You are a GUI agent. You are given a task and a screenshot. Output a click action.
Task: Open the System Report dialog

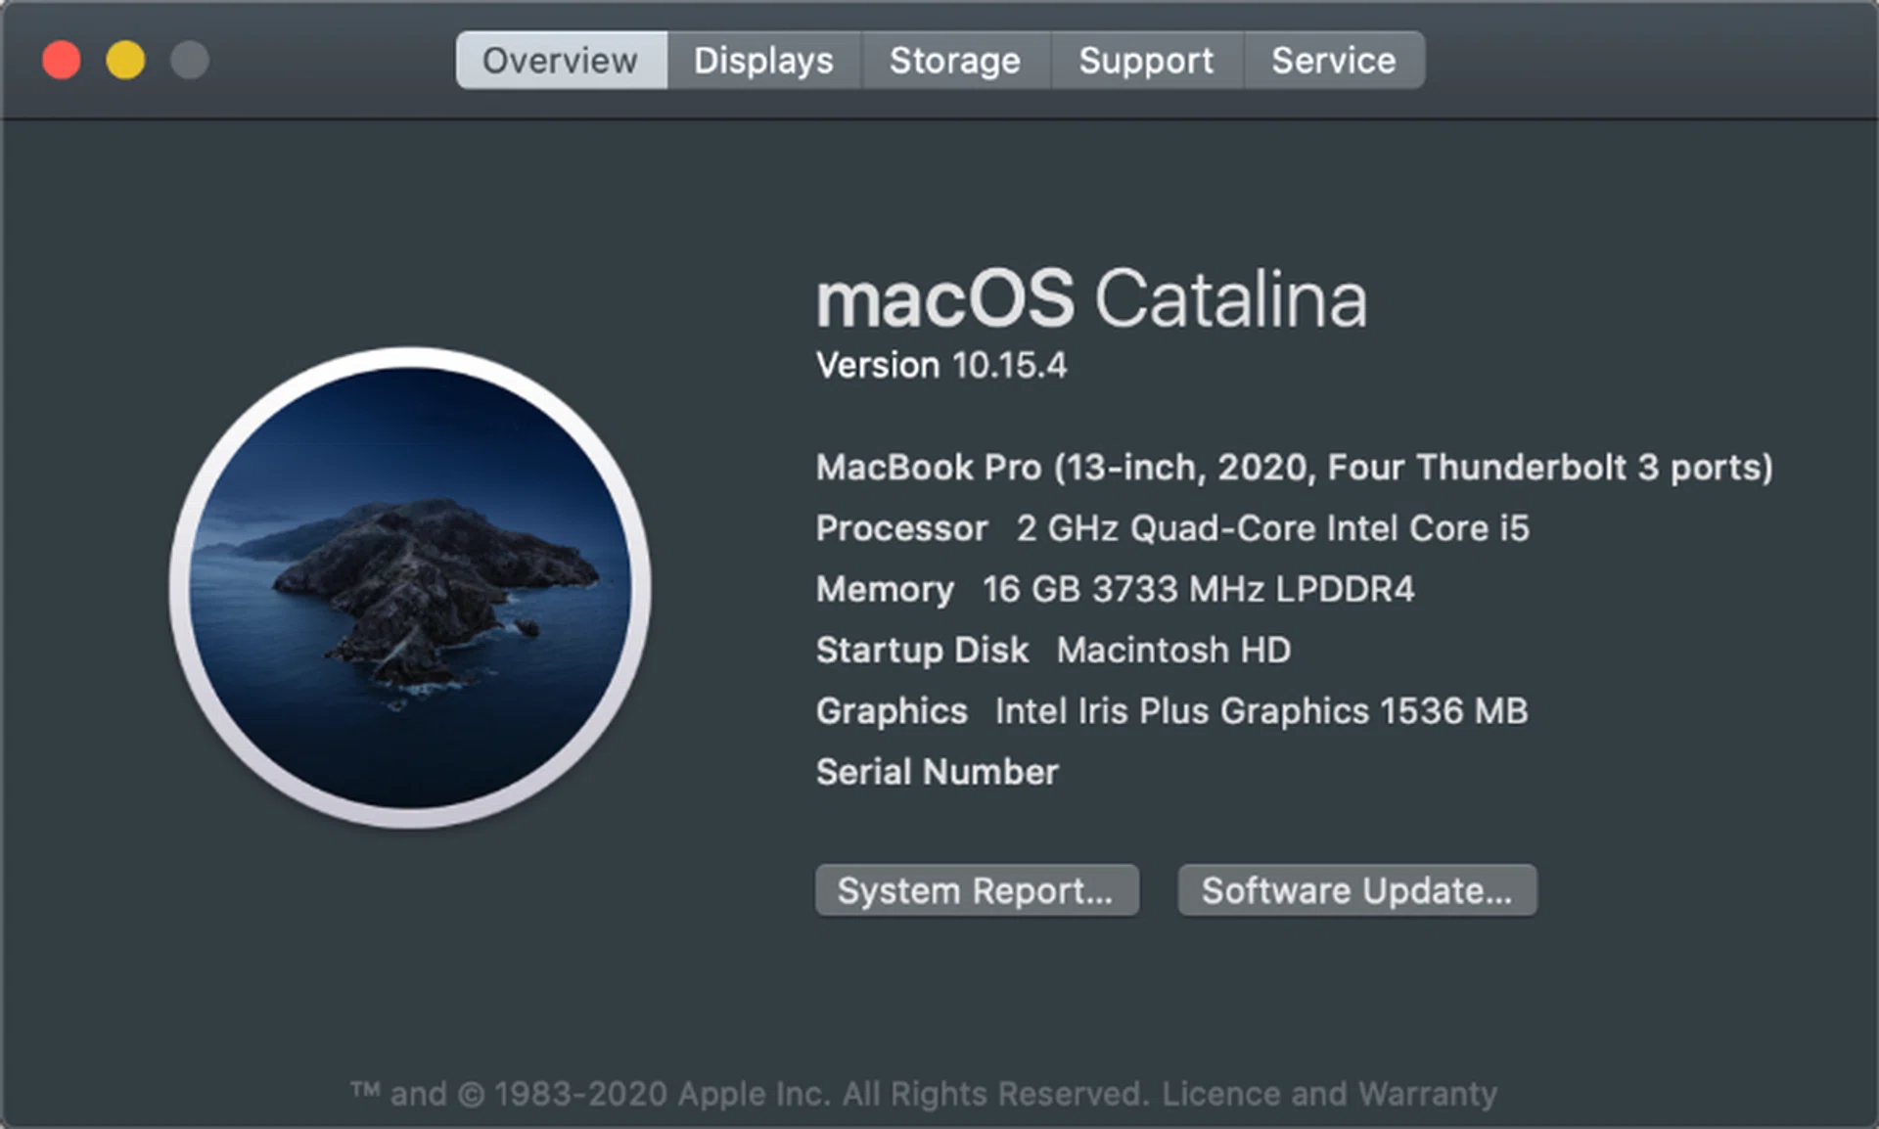tap(977, 890)
